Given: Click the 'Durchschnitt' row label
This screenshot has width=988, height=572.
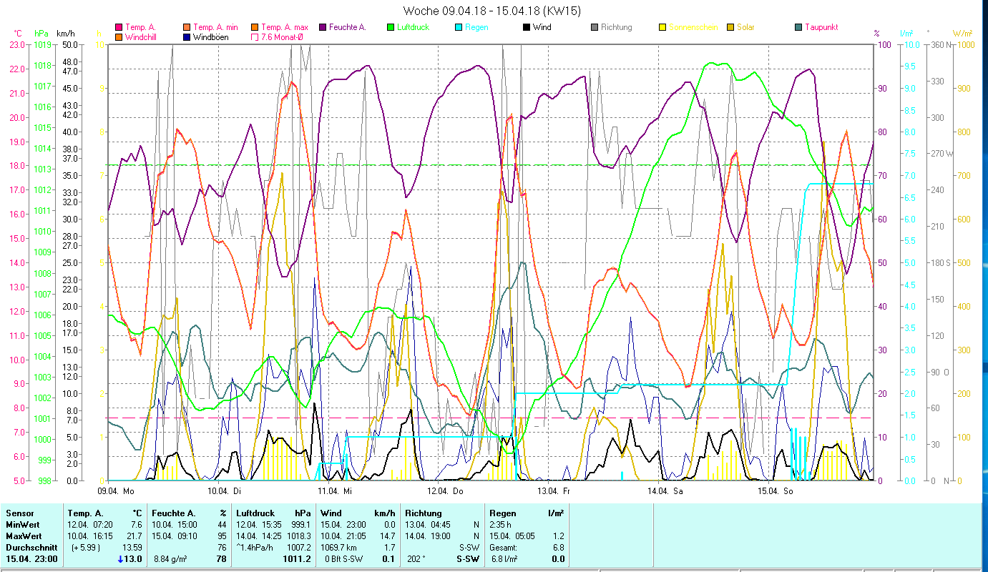Looking at the screenshot, I should [x=30, y=548].
